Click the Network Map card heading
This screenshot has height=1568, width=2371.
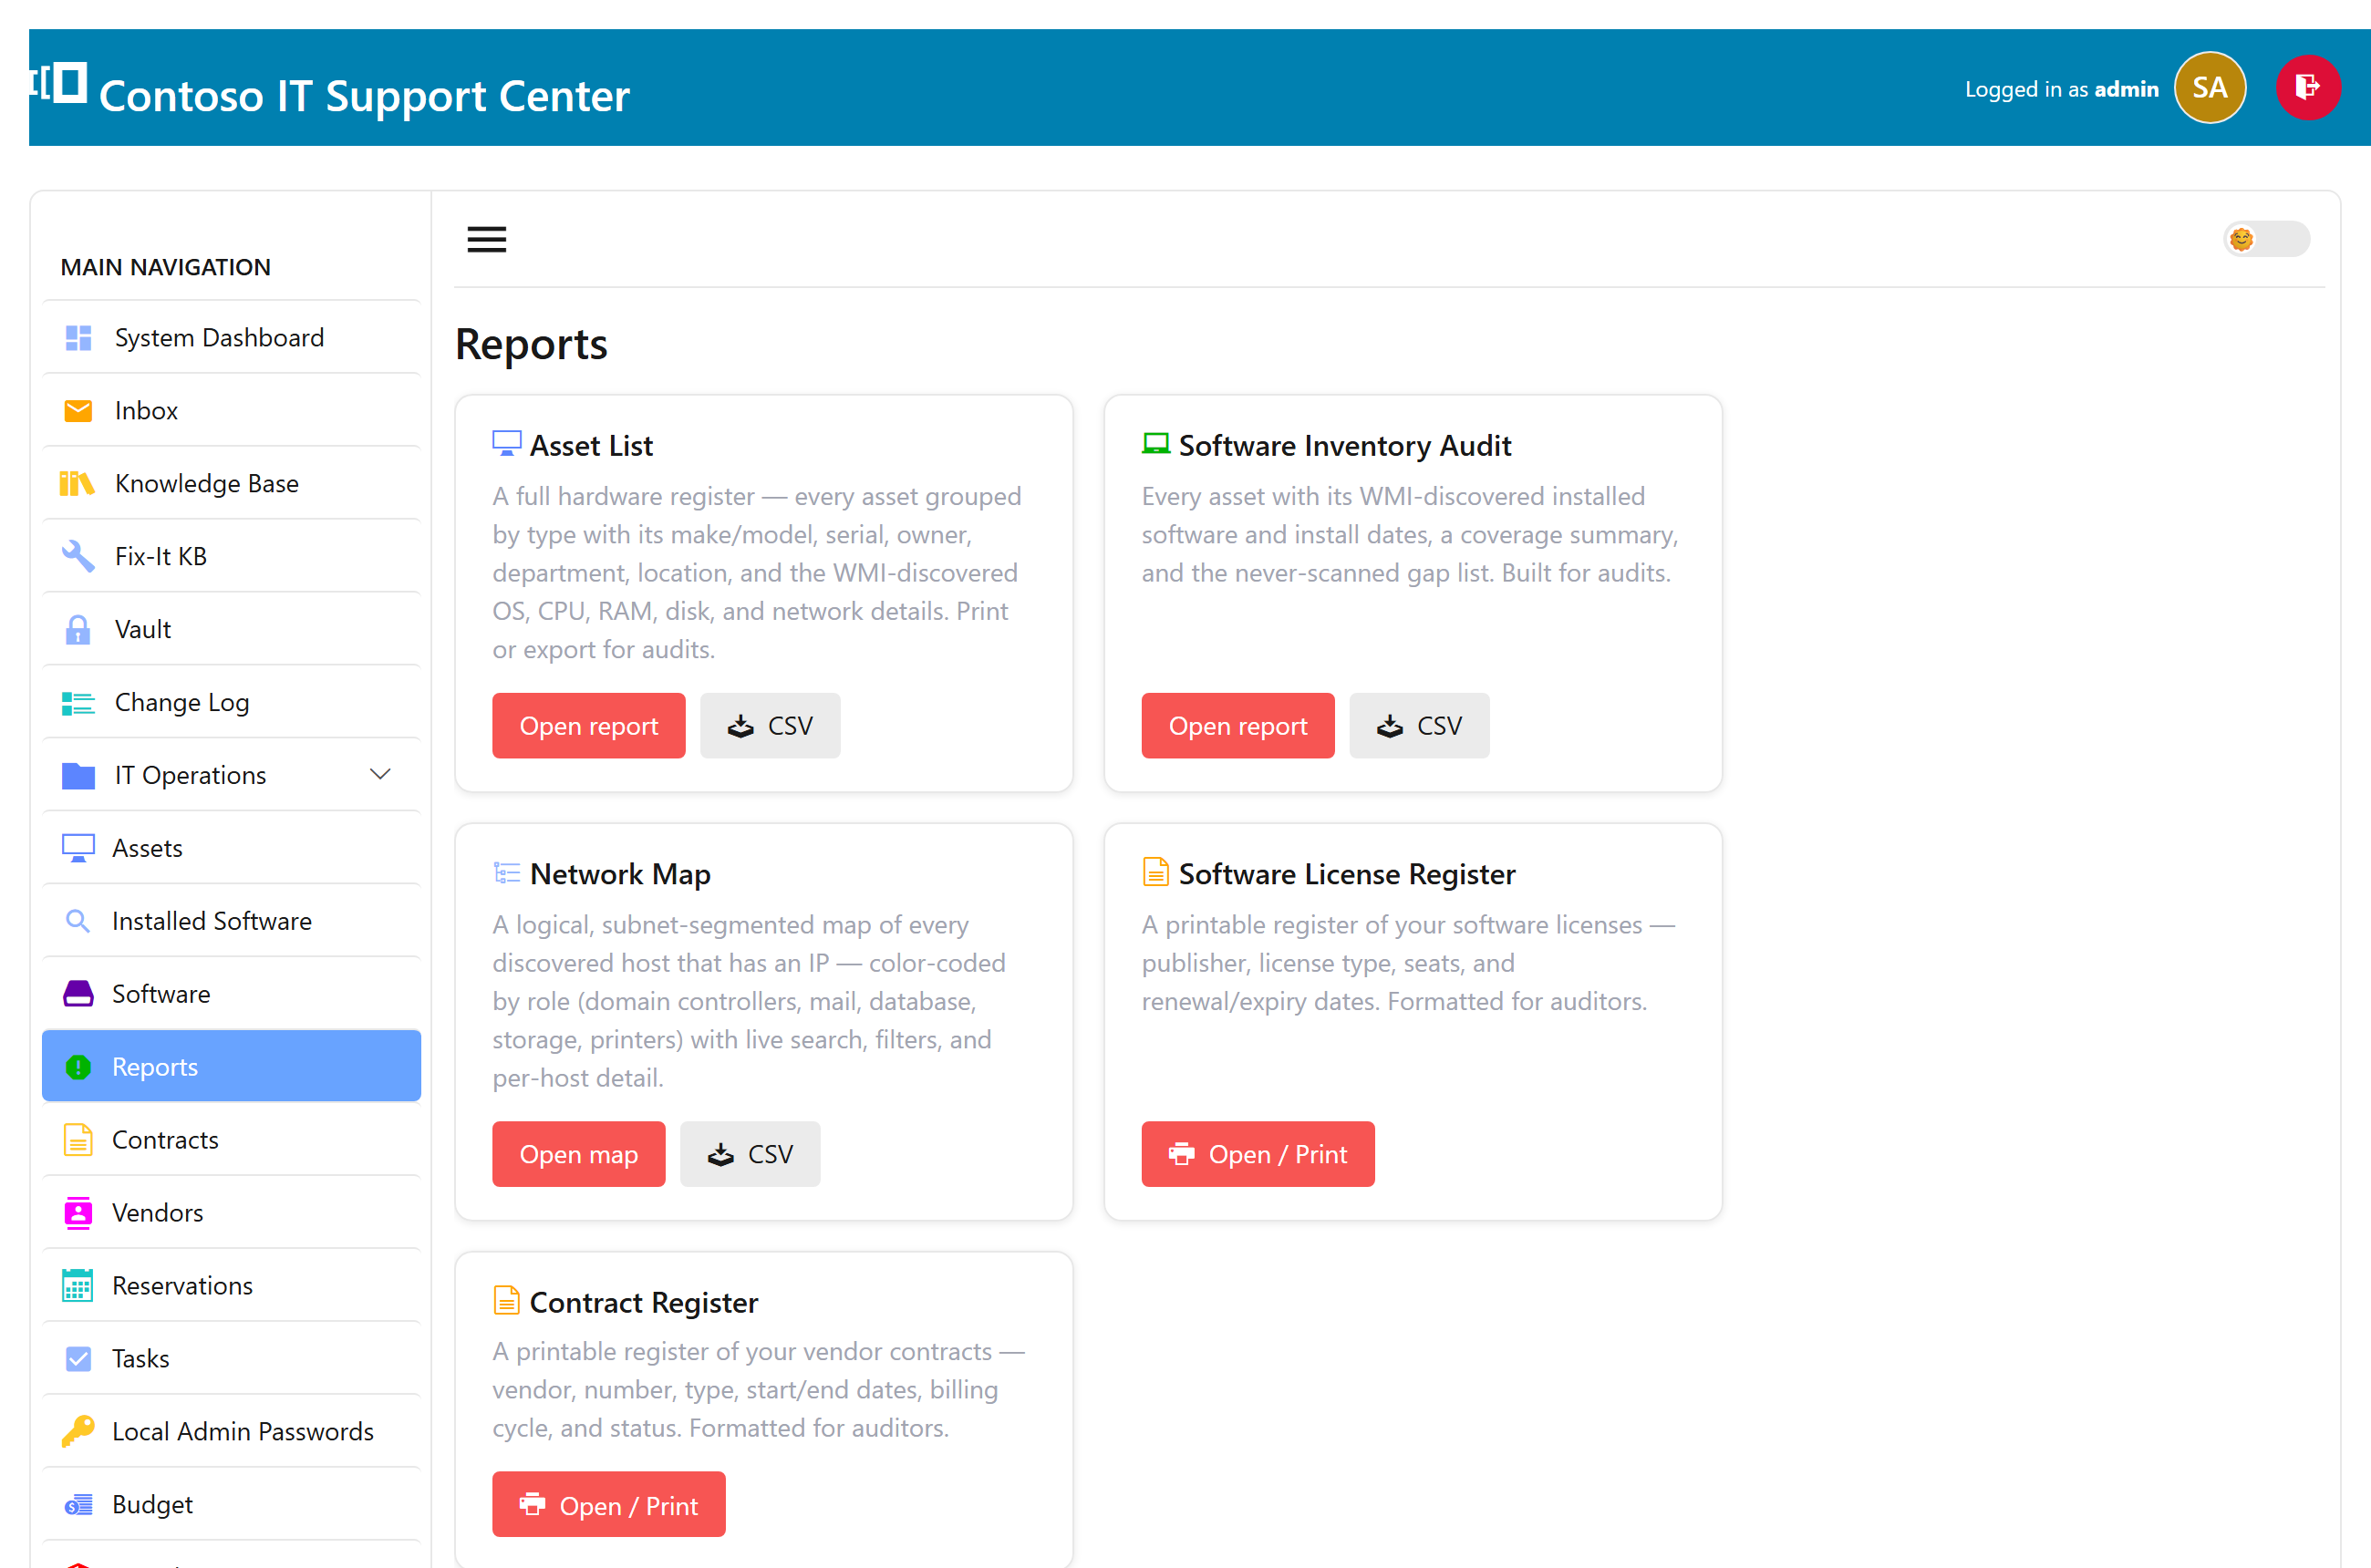[x=620, y=874]
